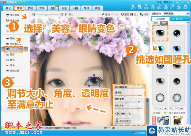The image size is (191, 136).
Task: Click the 对比 (compare) button
Action: 134,14
